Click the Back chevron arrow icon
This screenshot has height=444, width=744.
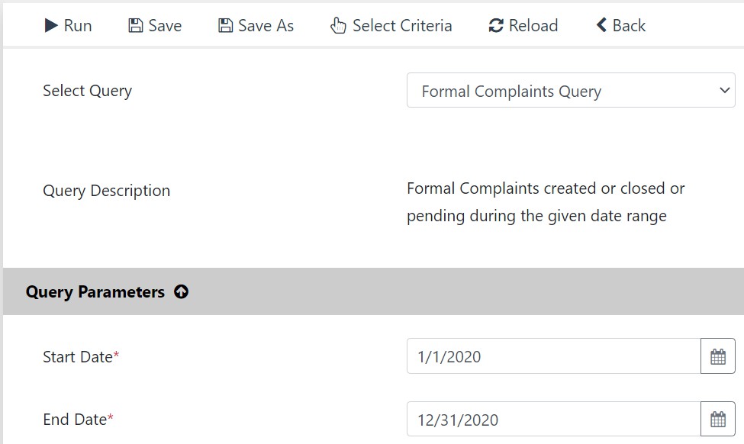pos(601,24)
